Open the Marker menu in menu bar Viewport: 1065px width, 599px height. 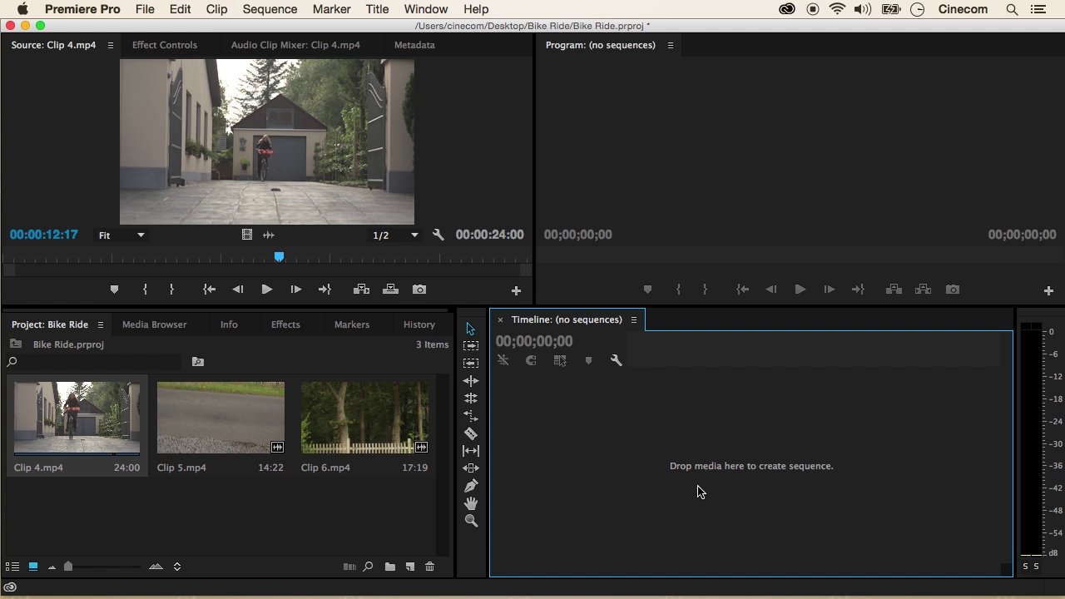pos(331,9)
